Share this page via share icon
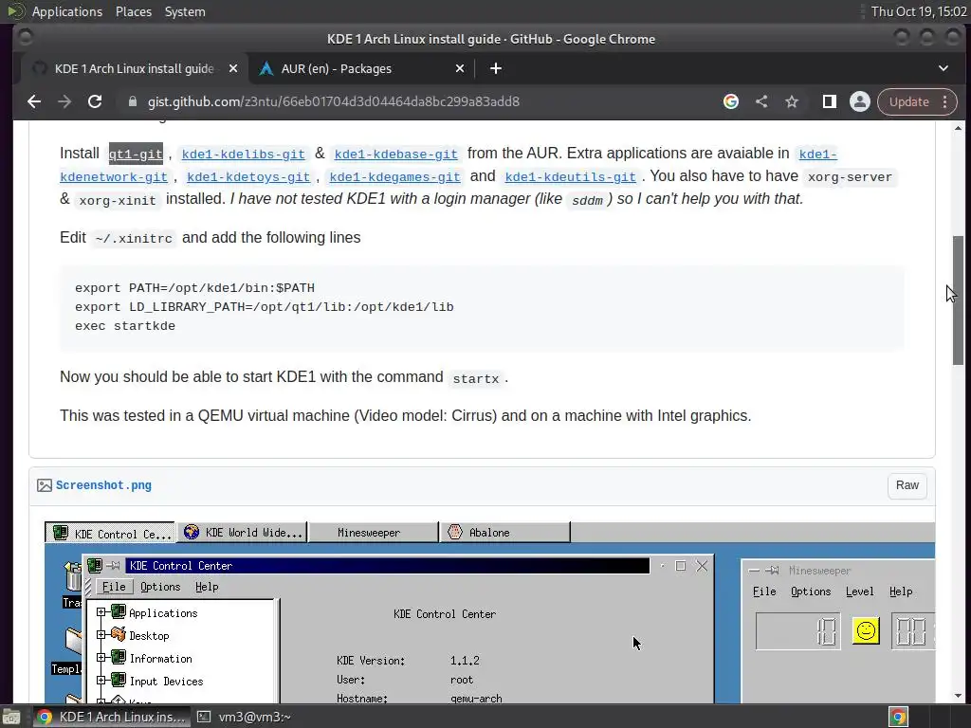Screen dimensions: 971x728 [761, 101]
